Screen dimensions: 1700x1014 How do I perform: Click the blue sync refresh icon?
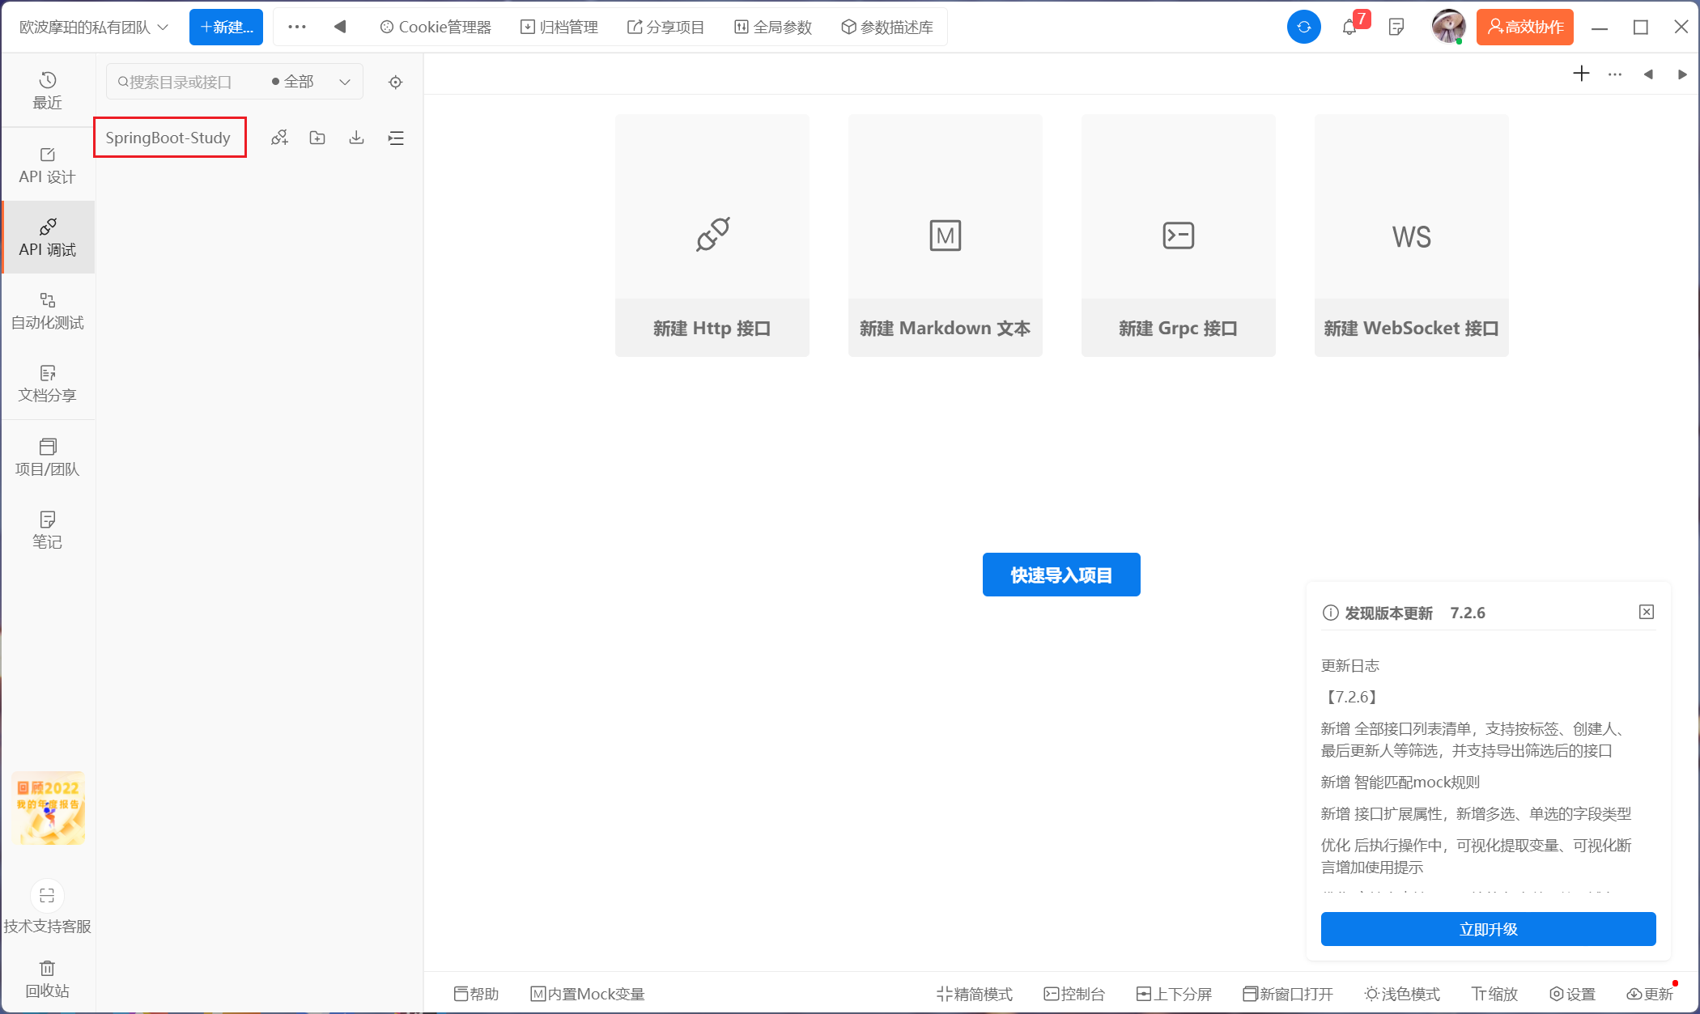coord(1303,27)
